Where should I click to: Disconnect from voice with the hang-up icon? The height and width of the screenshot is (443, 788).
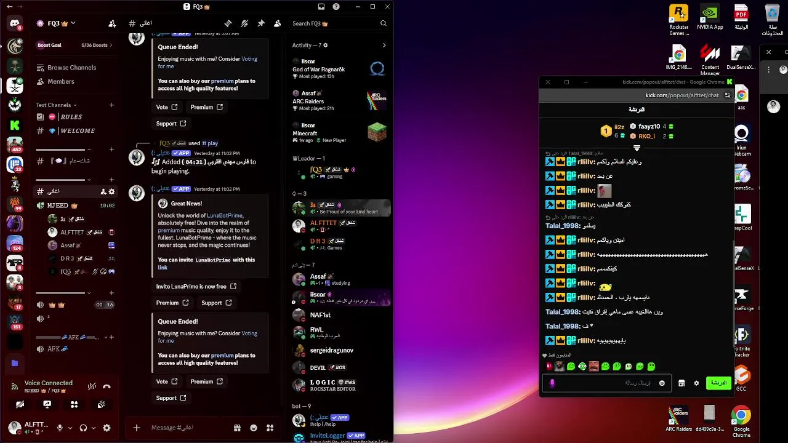click(x=107, y=386)
